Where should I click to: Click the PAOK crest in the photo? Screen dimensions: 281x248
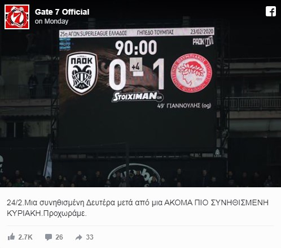point(82,73)
